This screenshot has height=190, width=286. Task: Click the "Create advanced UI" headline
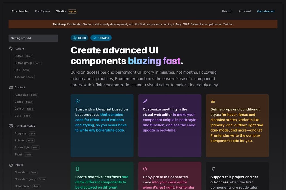[x=114, y=50]
